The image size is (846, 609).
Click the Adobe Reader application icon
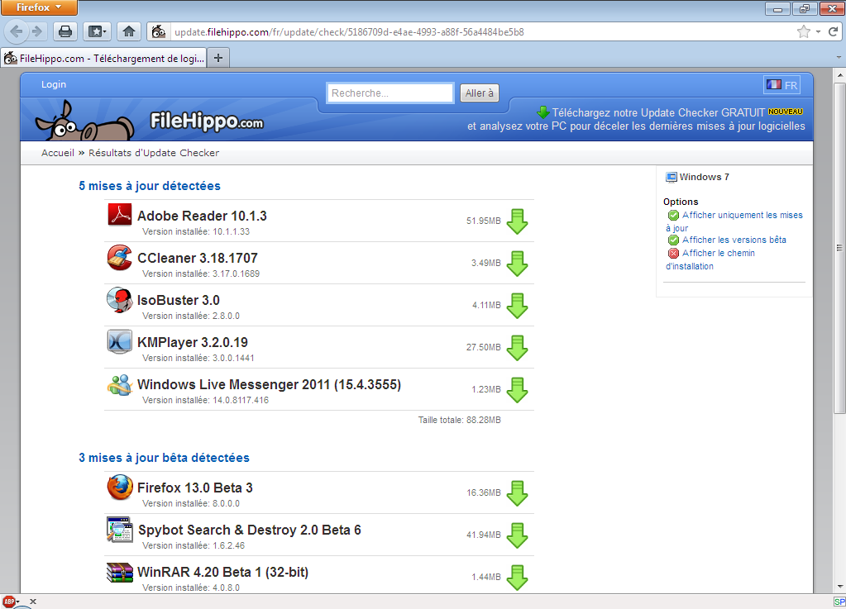pos(119,215)
